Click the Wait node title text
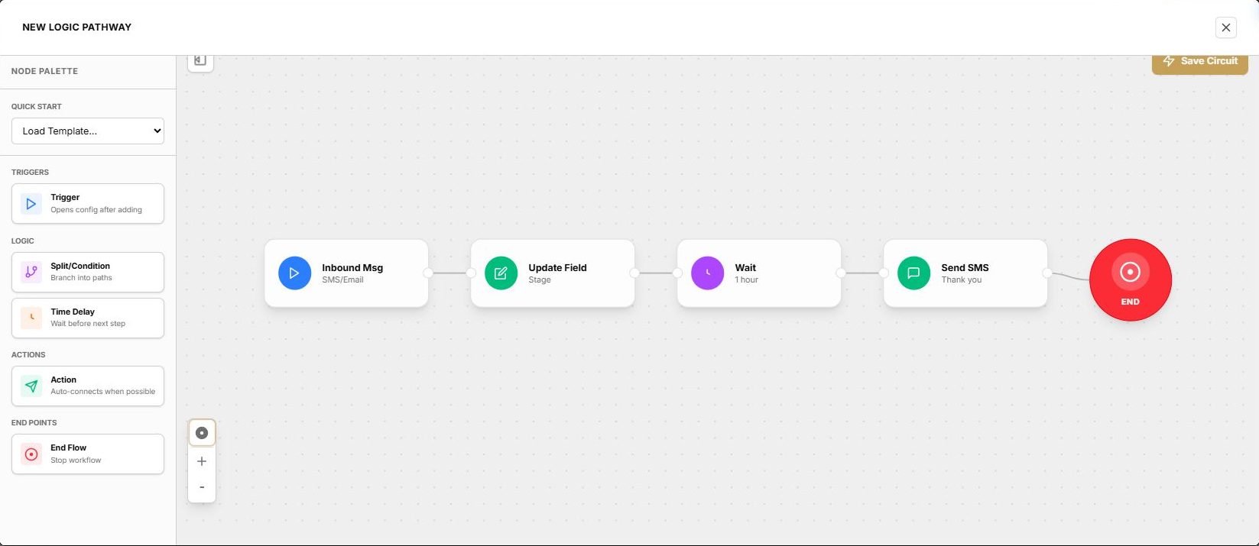 (745, 267)
